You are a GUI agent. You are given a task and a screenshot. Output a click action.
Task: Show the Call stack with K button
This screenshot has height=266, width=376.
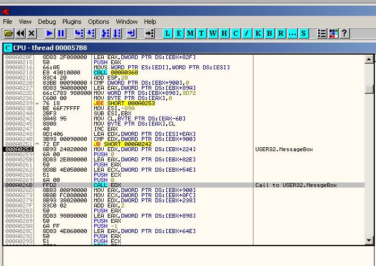tap(259, 34)
